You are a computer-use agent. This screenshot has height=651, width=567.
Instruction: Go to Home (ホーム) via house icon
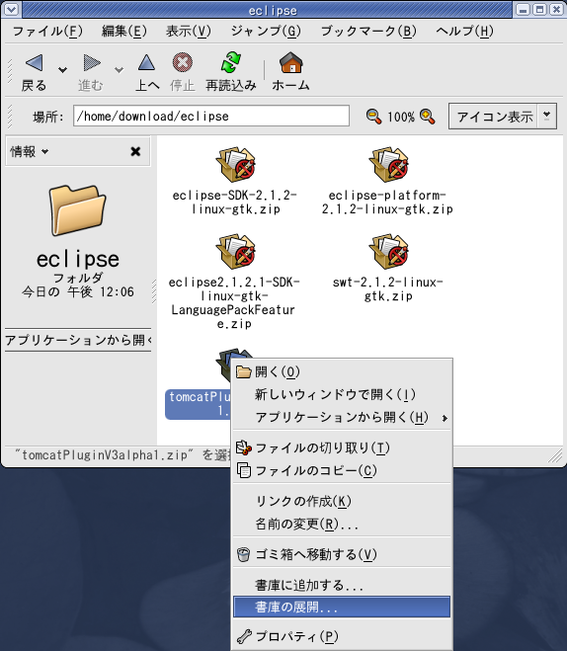(291, 62)
